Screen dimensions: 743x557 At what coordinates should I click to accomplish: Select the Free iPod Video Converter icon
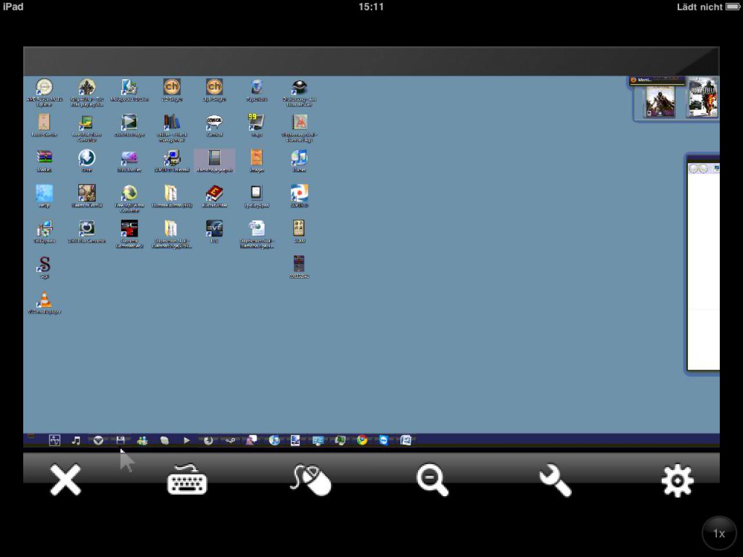coord(86,128)
